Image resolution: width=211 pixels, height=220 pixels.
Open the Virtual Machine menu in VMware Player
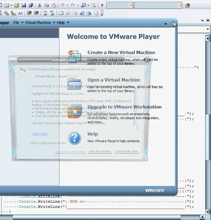coord(40,22)
